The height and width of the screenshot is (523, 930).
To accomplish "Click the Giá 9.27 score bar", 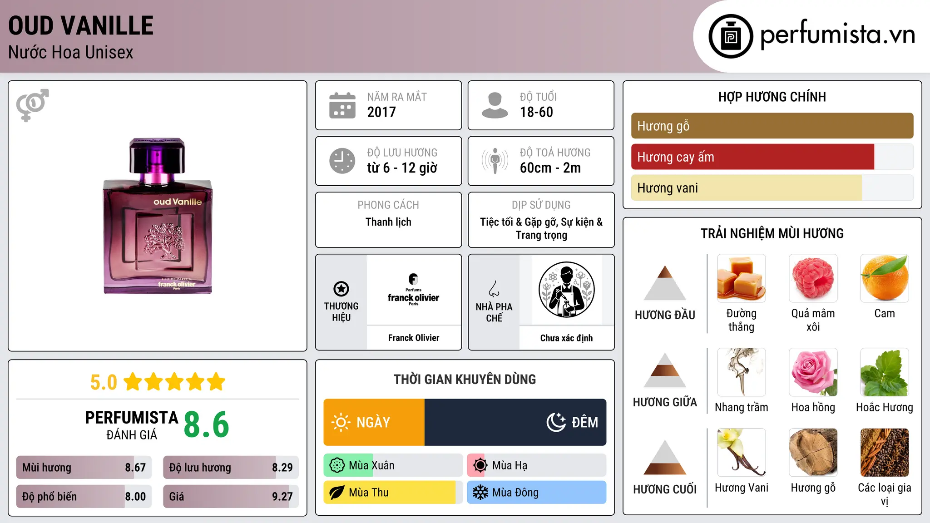I will [x=231, y=496].
